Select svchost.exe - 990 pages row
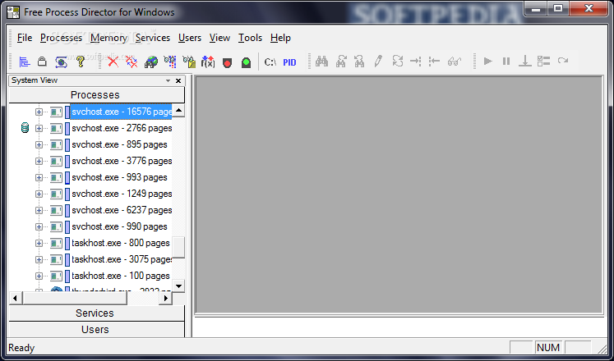 point(119,226)
